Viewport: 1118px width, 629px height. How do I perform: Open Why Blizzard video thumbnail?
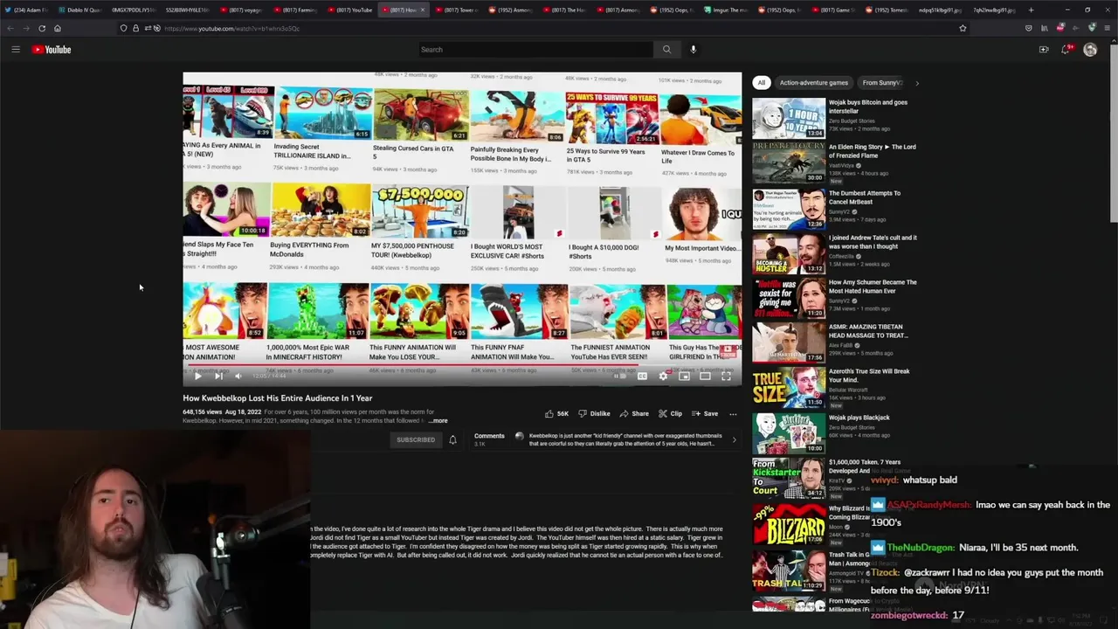pyautogui.click(x=789, y=522)
